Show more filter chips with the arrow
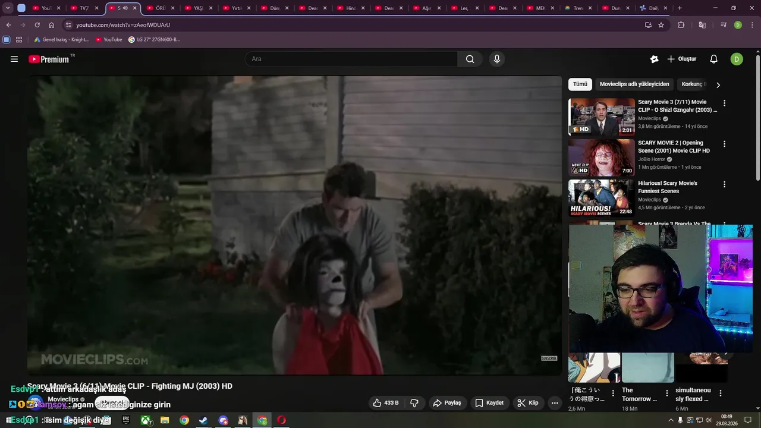Screen dimensions: 761x428 (x=718, y=85)
